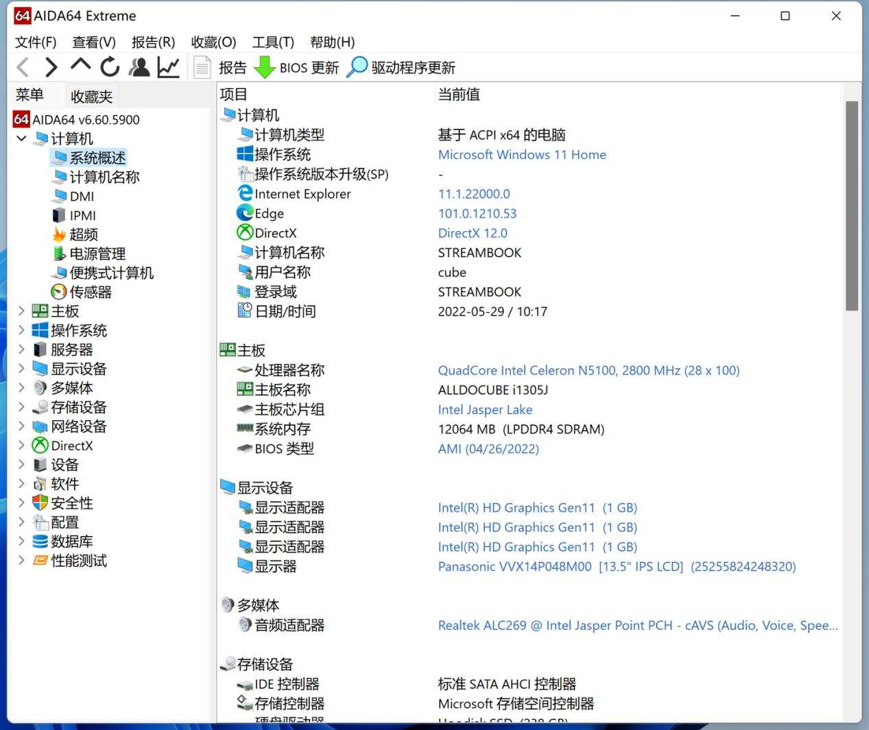Open Realtek ALC269 audio adapter link

pyautogui.click(x=638, y=625)
